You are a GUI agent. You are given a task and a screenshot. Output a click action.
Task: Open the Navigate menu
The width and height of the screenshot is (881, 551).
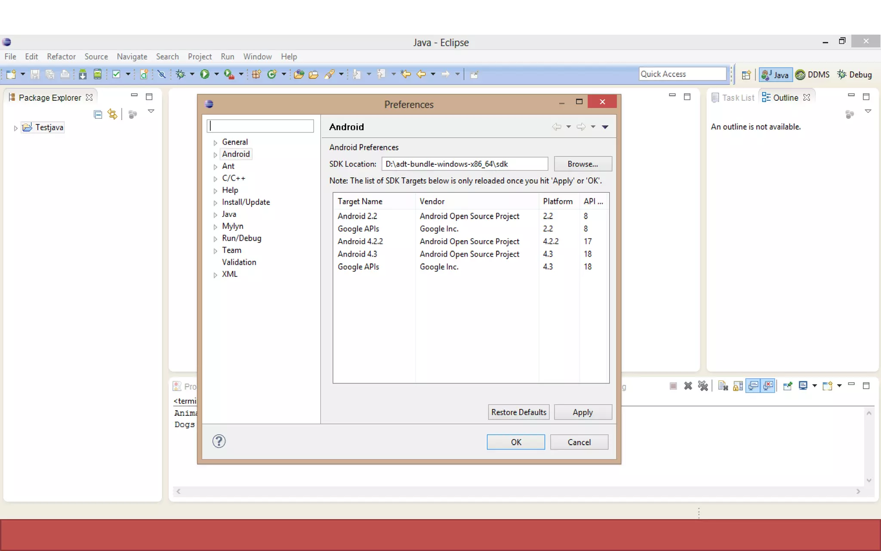[132, 56]
